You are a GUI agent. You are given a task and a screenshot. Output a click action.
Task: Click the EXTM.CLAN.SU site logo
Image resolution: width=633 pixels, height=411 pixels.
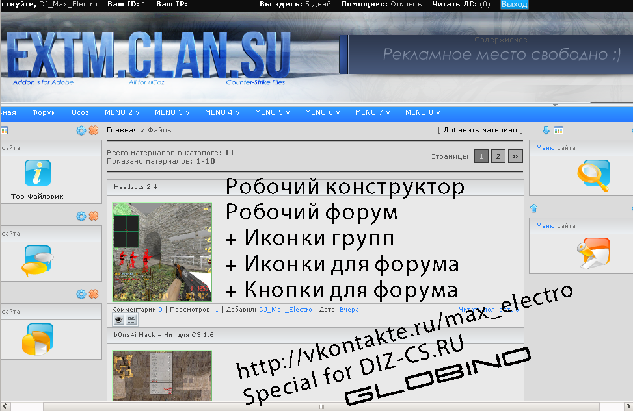(148, 55)
